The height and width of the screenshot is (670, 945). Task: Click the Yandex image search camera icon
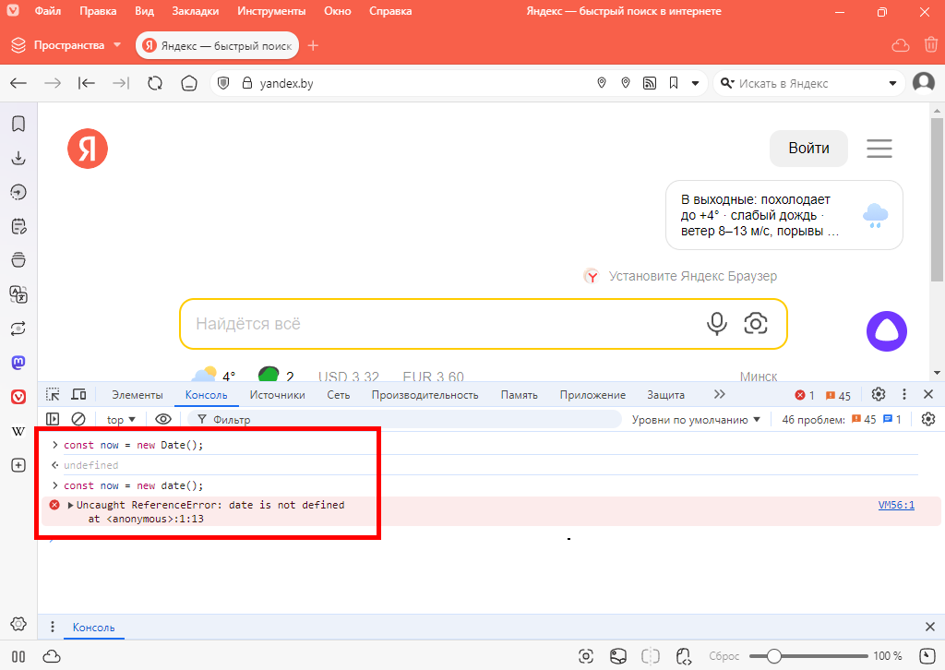tap(756, 323)
